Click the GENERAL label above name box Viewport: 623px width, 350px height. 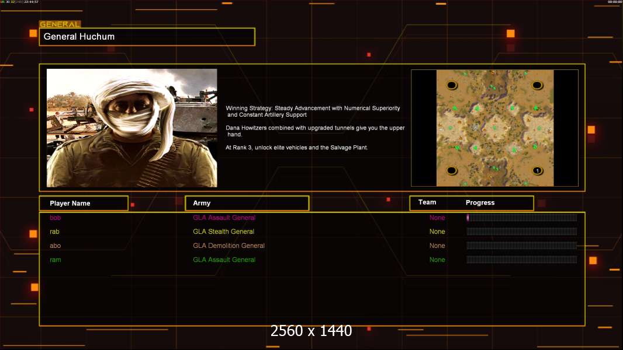pos(60,24)
